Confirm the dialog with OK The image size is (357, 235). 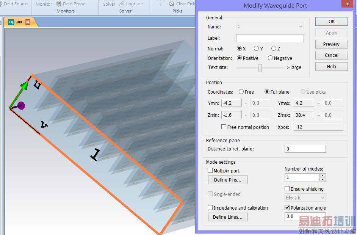click(x=332, y=21)
